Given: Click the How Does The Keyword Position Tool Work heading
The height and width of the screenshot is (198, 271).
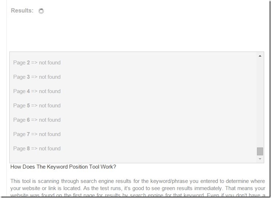Looking at the screenshot, I should tap(63, 167).
